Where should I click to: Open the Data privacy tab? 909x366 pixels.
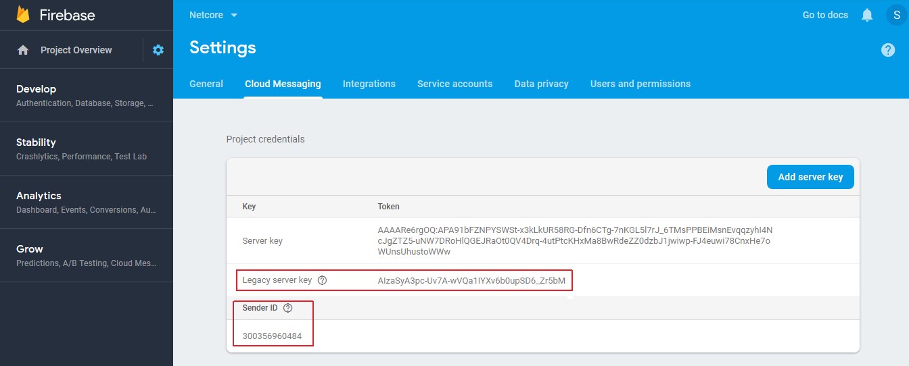pos(541,84)
